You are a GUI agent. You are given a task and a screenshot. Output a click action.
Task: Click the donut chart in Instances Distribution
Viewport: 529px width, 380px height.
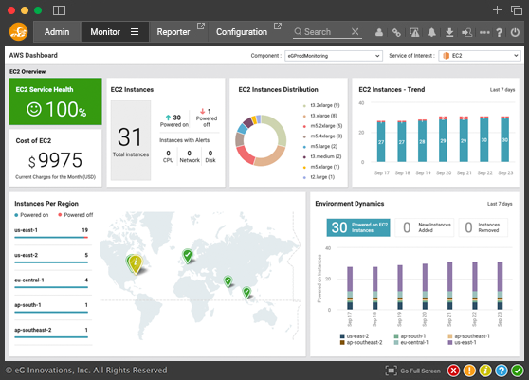coord(261,140)
